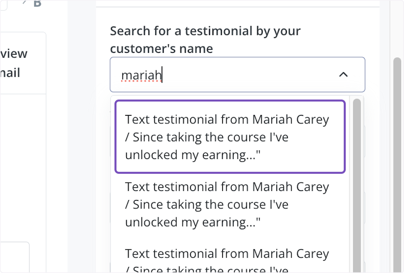Image resolution: width=404 pixels, height=273 pixels.
Task: Click the testimonial search label text
Action: (205, 39)
